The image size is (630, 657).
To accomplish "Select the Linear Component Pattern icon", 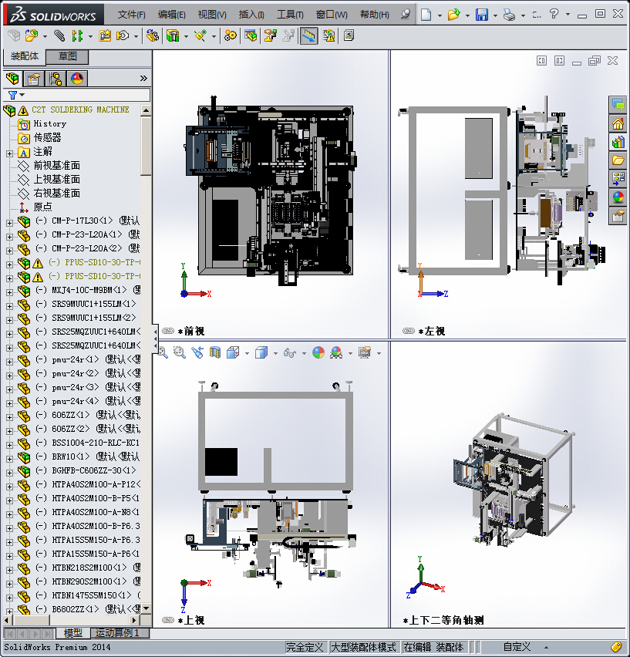I will [77, 35].
